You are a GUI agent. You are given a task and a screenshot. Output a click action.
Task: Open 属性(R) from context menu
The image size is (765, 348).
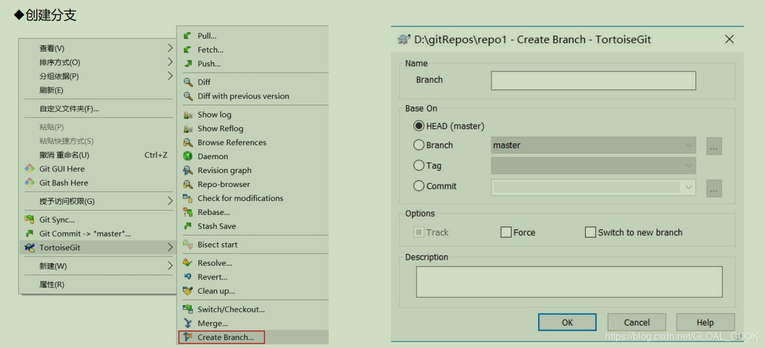[x=97, y=284]
